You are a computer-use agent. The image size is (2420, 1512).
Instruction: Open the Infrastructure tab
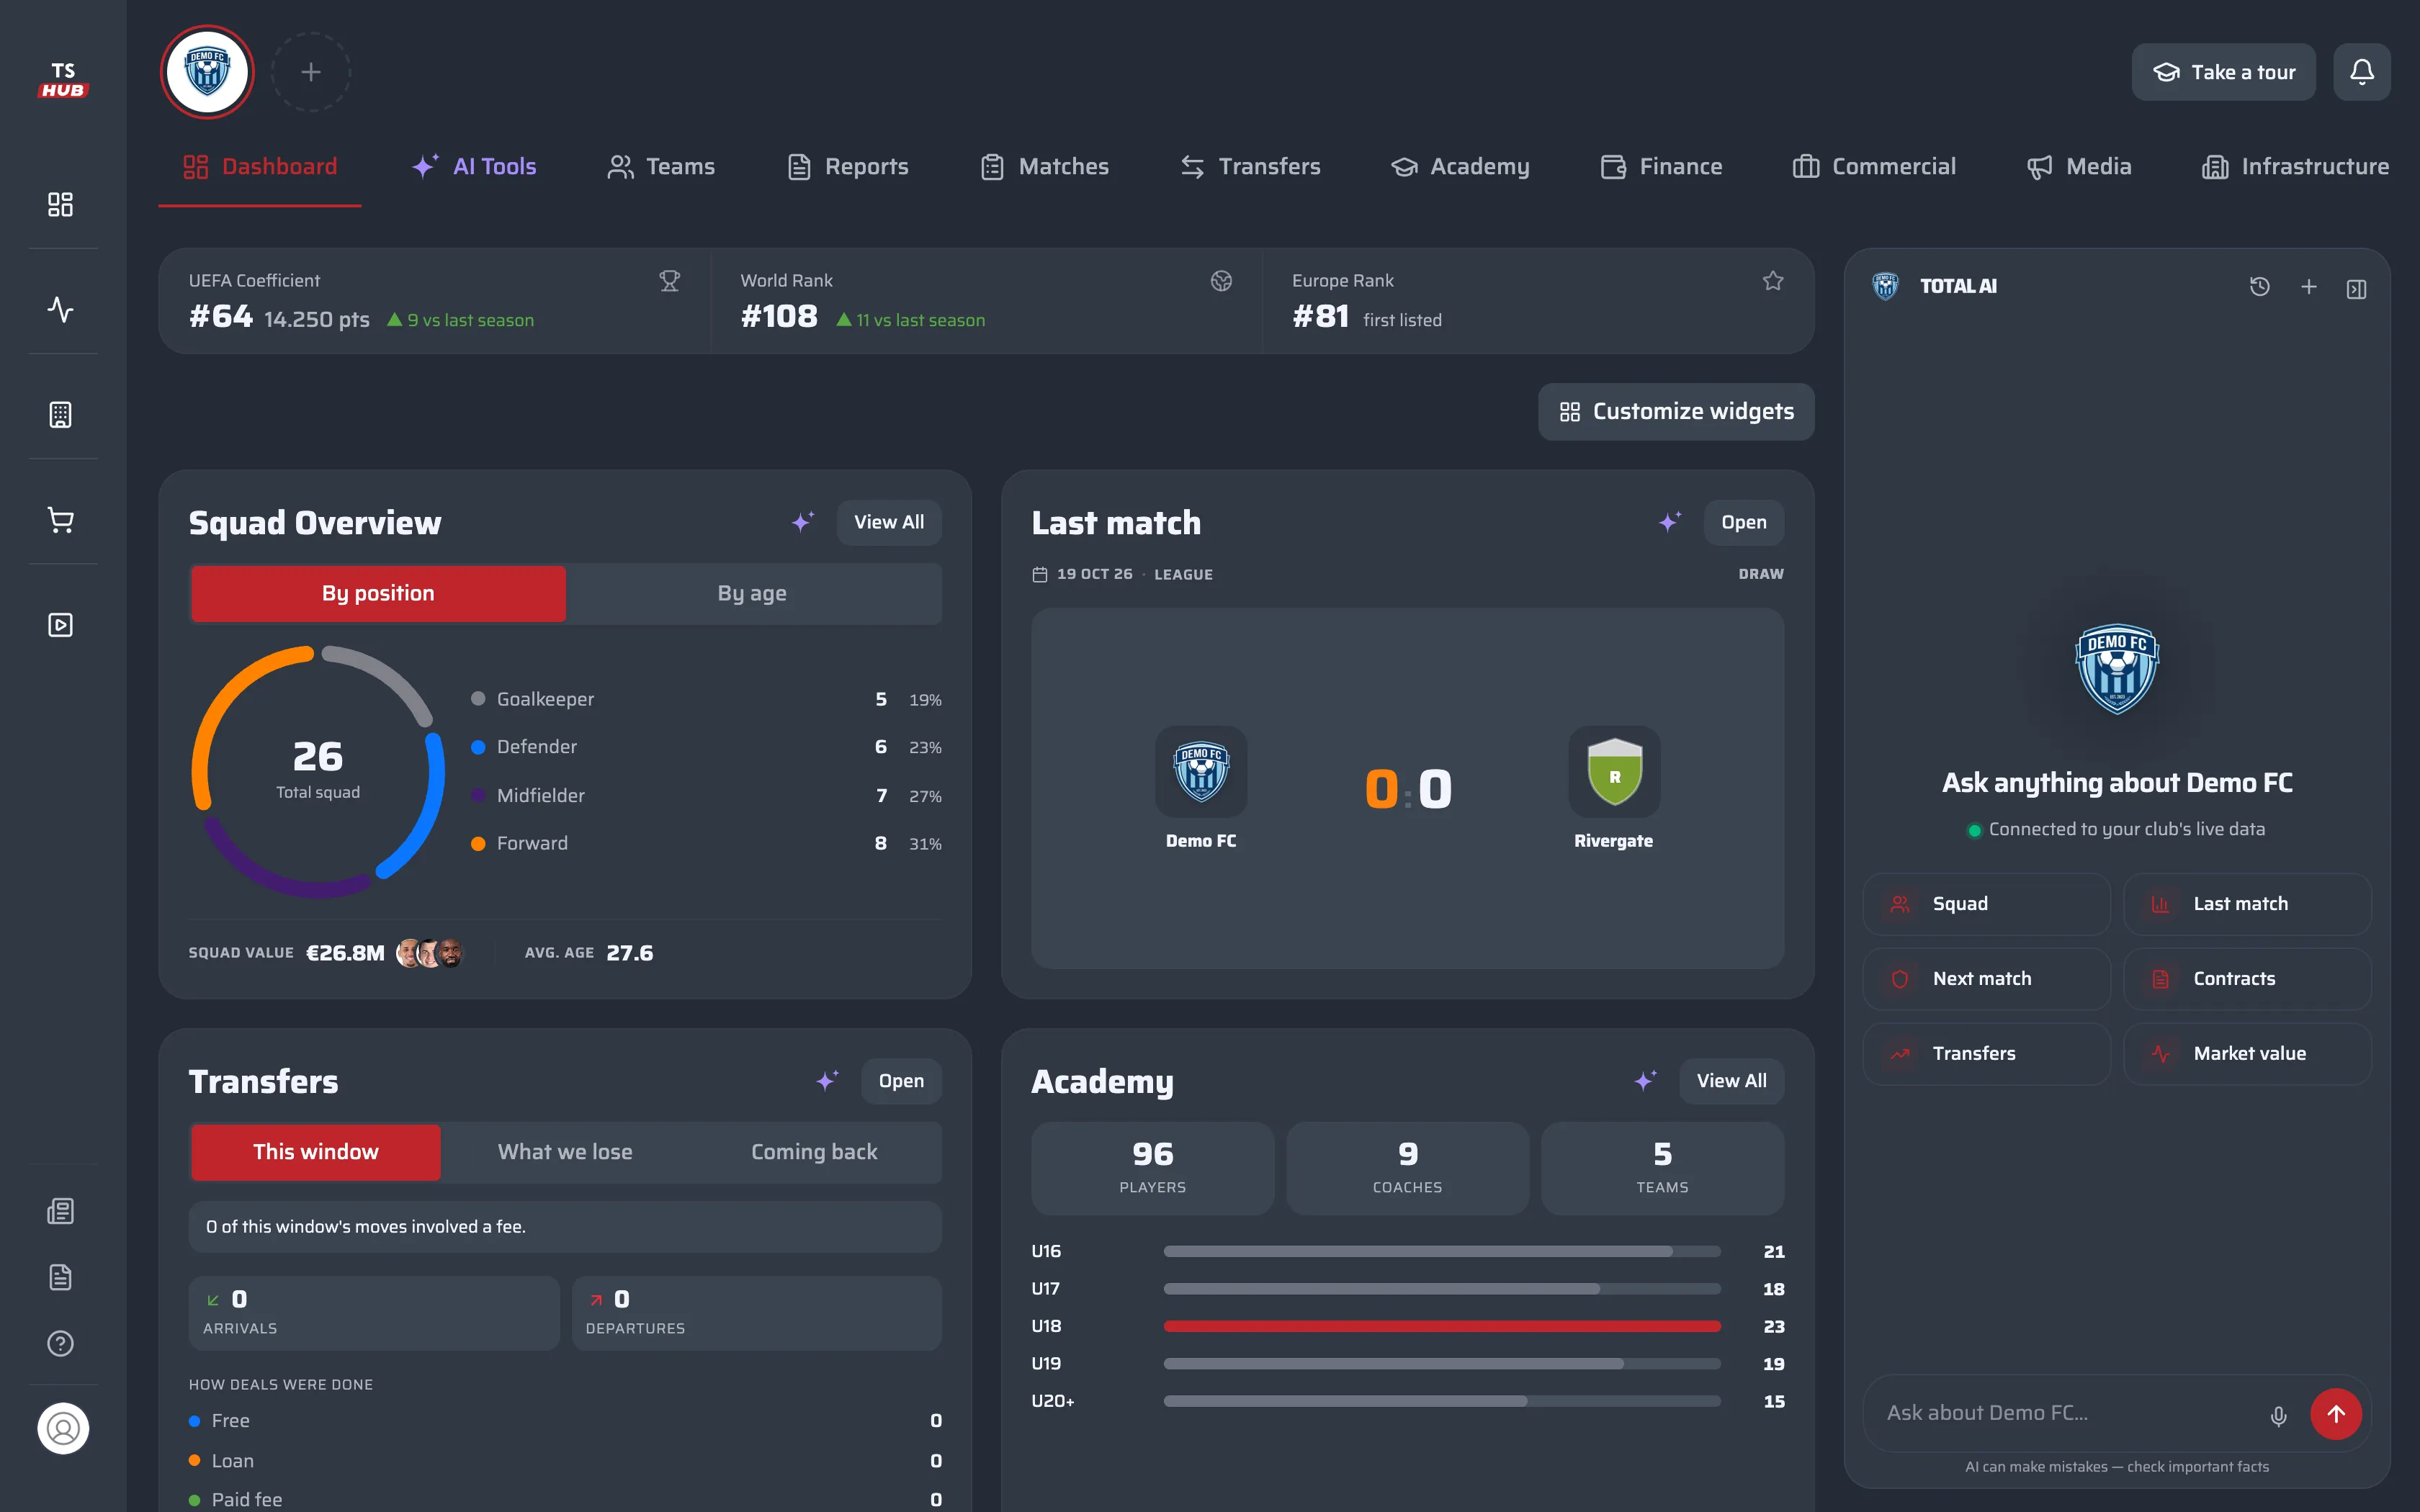coord(2295,166)
